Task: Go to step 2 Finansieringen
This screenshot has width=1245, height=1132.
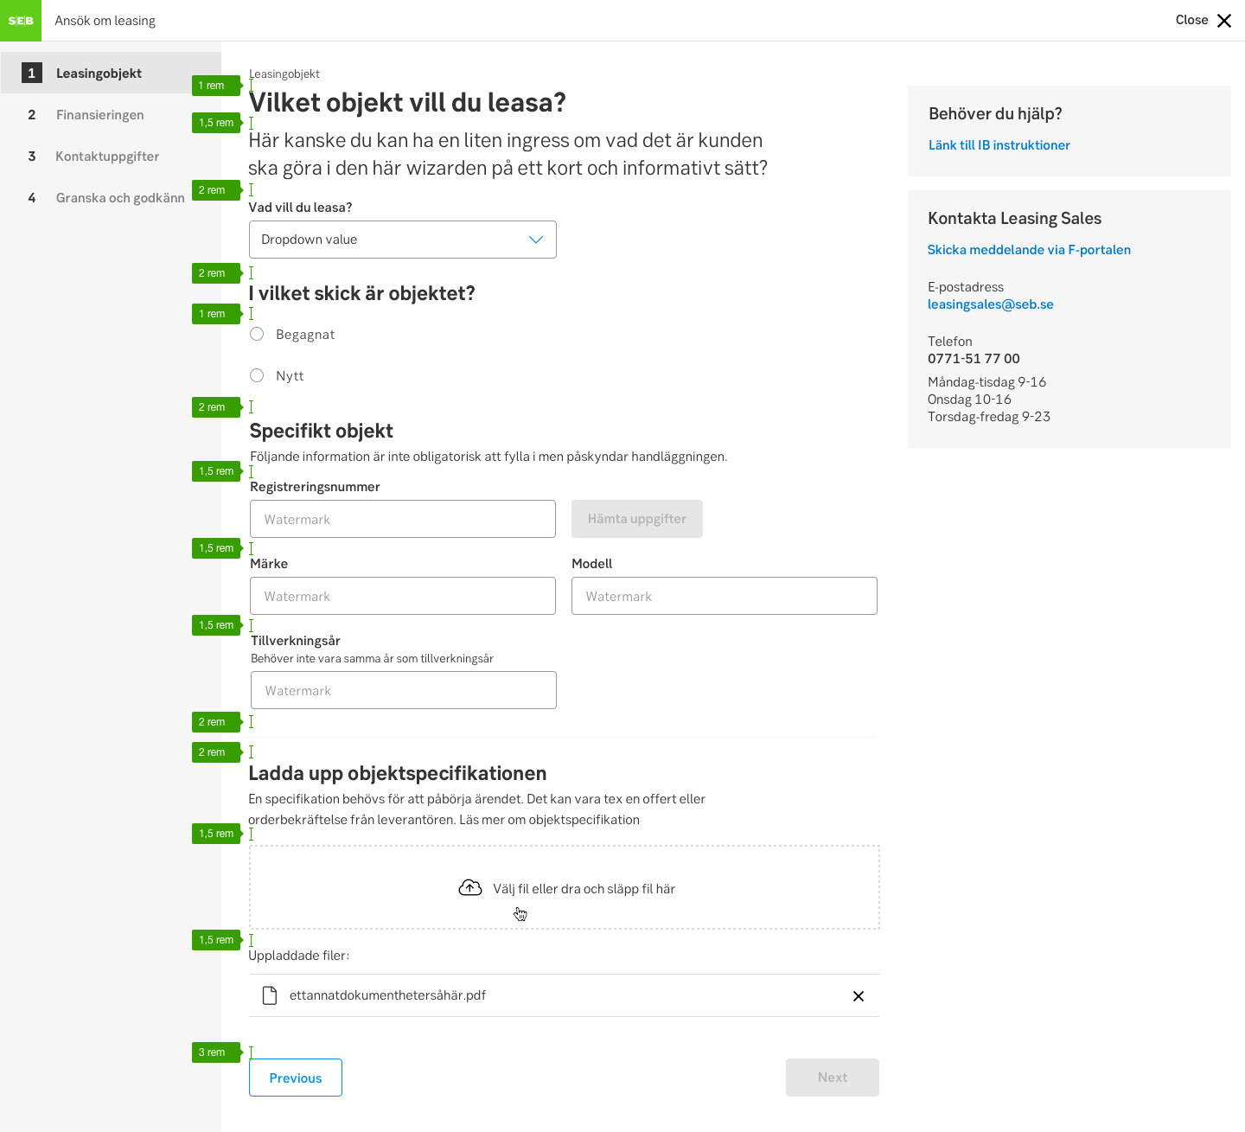Action: (x=99, y=115)
